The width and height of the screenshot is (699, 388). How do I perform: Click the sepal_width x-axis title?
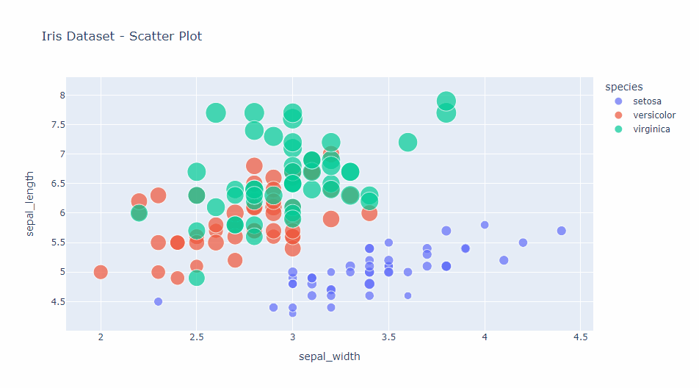[x=329, y=357]
